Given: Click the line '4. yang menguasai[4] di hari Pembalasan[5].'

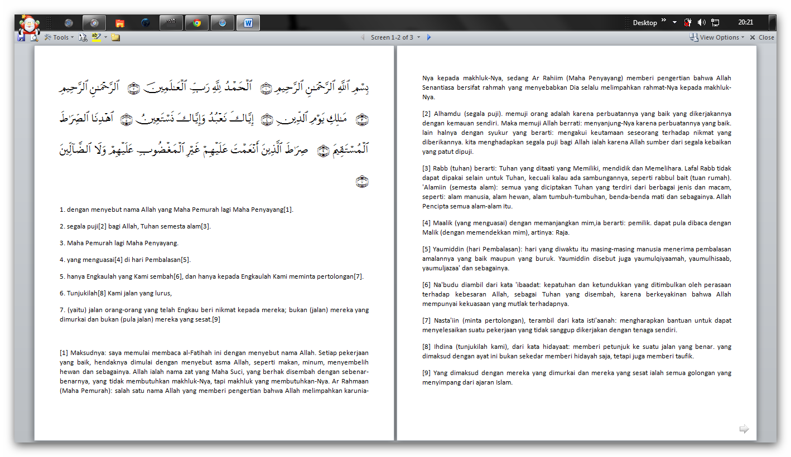Looking at the screenshot, I should 125,260.
